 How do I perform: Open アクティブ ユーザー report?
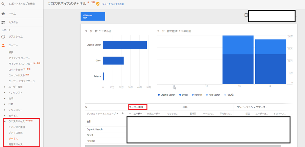tap(19, 58)
